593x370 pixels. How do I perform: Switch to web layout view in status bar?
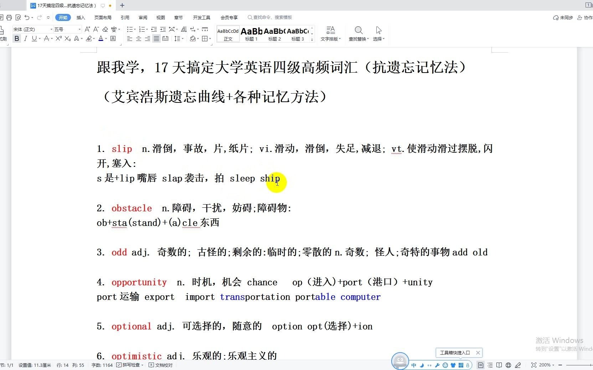(x=509, y=365)
